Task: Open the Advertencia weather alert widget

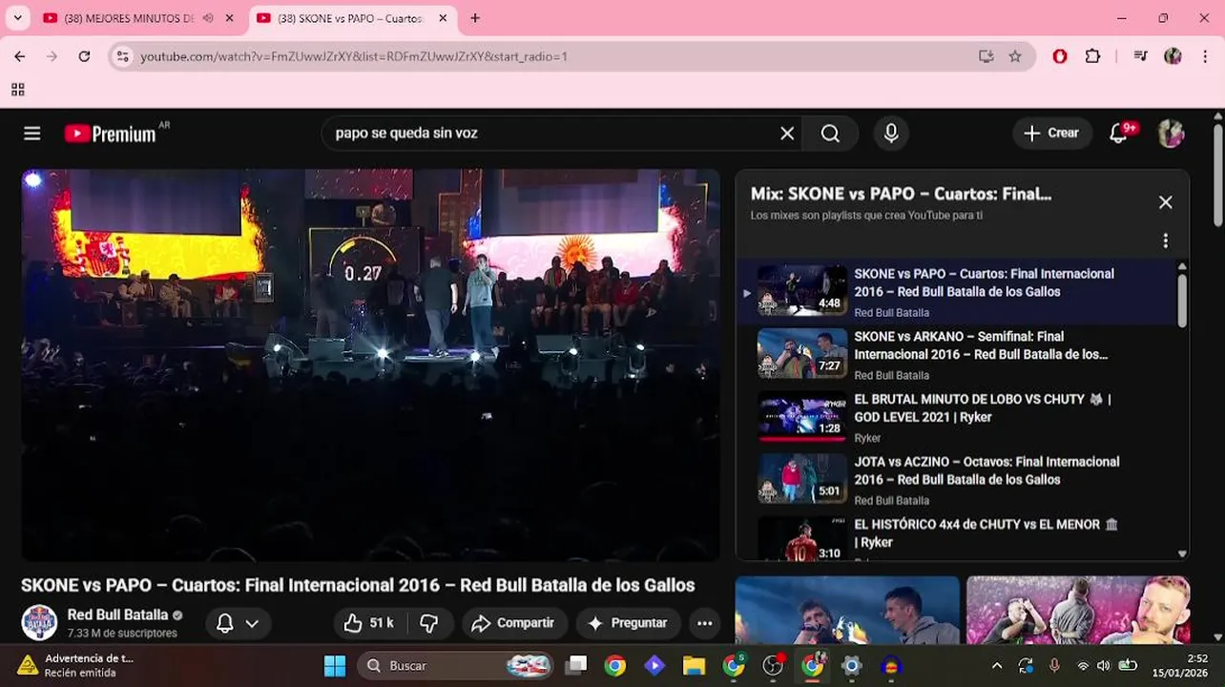Action: [76, 665]
